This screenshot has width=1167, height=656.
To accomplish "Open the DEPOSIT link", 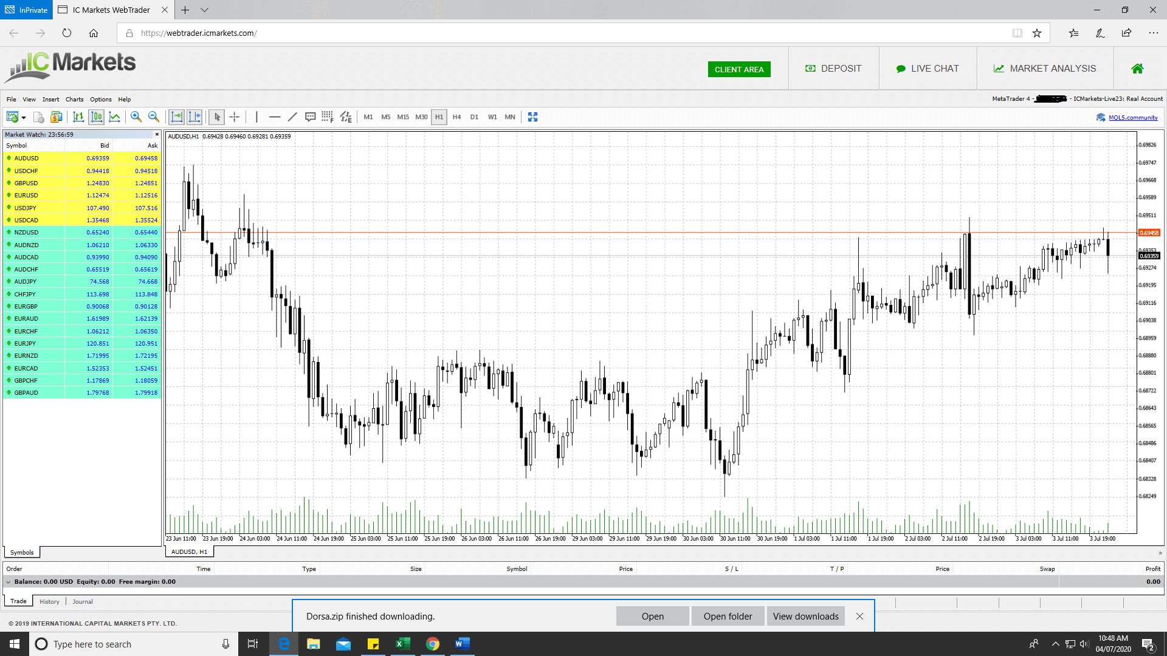I will click(x=833, y=69).
